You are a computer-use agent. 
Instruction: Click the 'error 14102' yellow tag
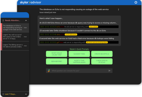pyautogui.click(x=93, y=27)
